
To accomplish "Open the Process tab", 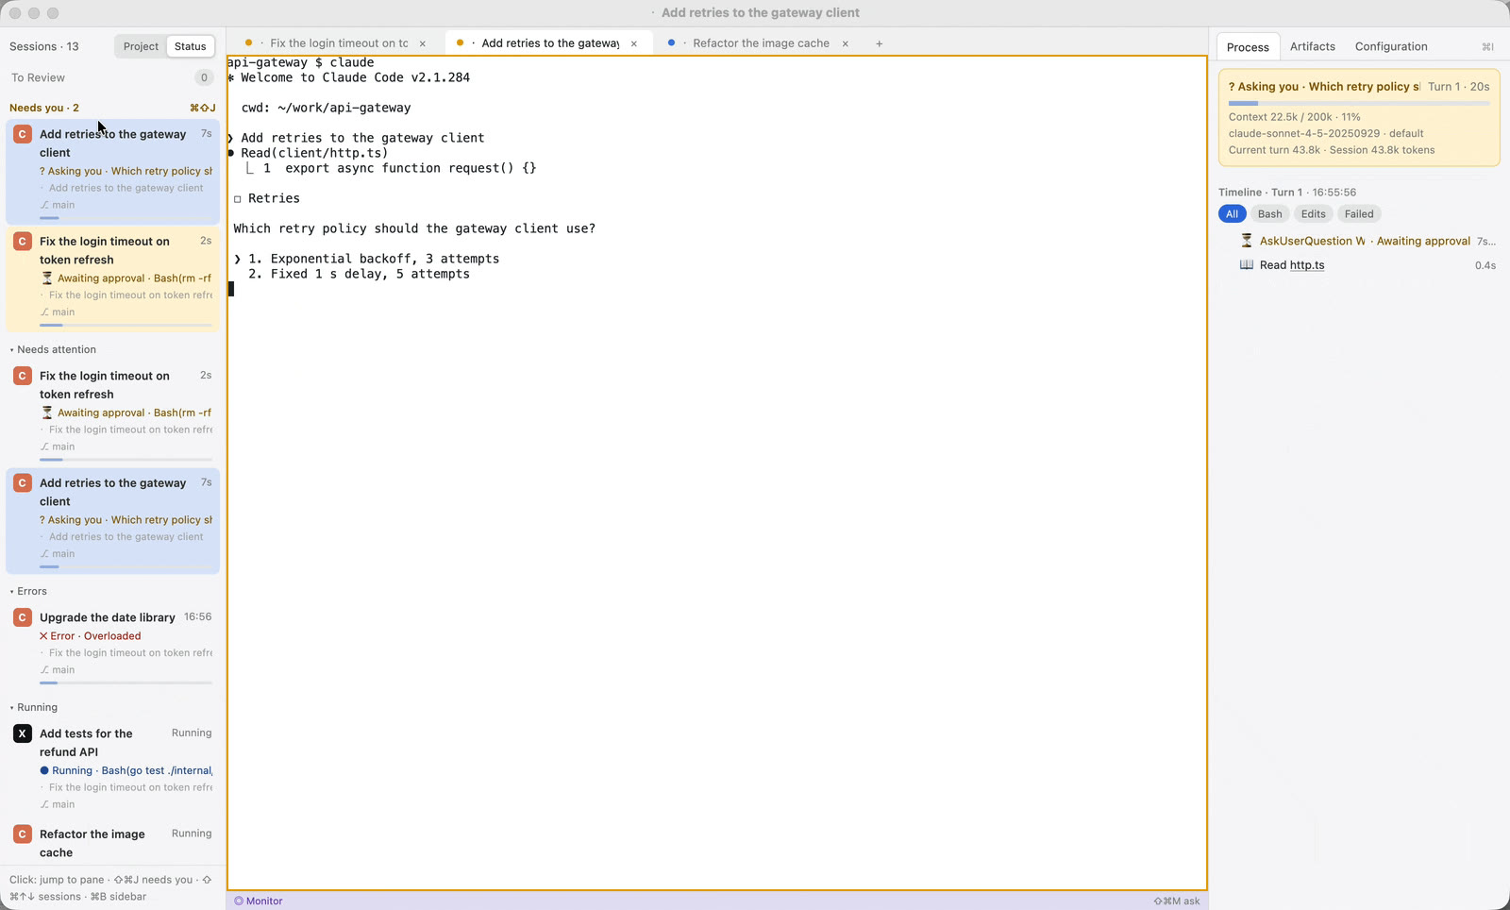I will 1248,47.
